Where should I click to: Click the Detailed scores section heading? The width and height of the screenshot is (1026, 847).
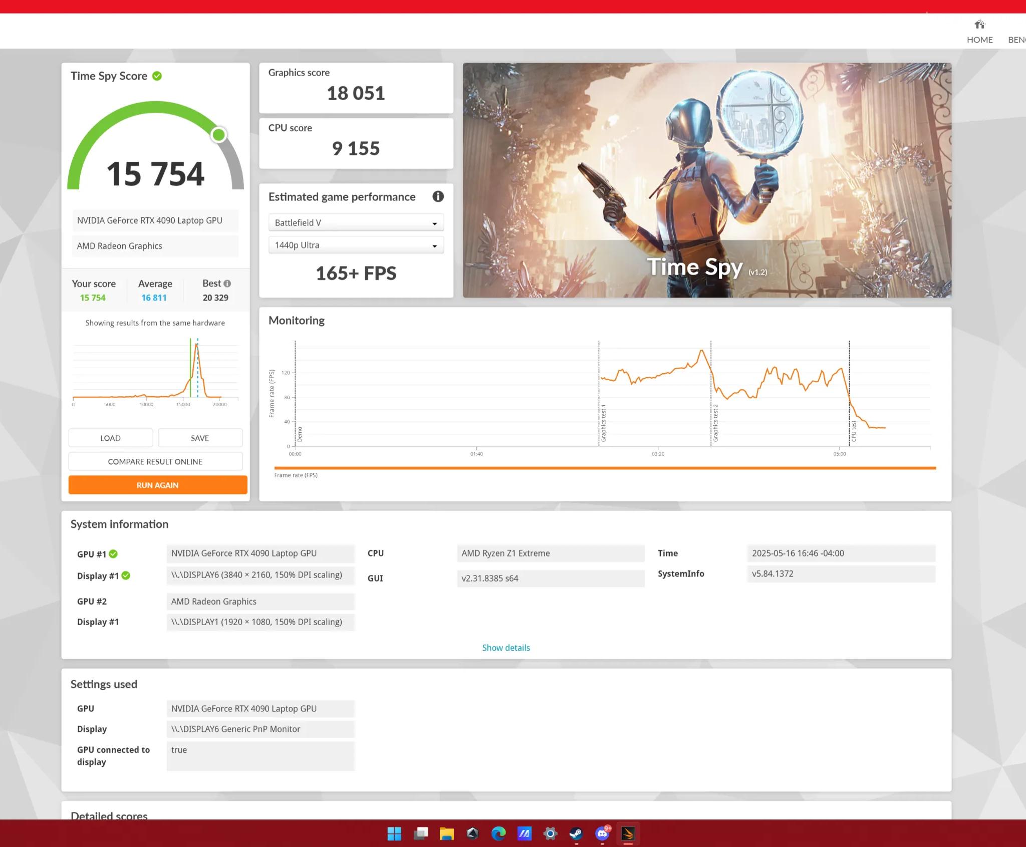pyautogui.click(x=109, y=815)
